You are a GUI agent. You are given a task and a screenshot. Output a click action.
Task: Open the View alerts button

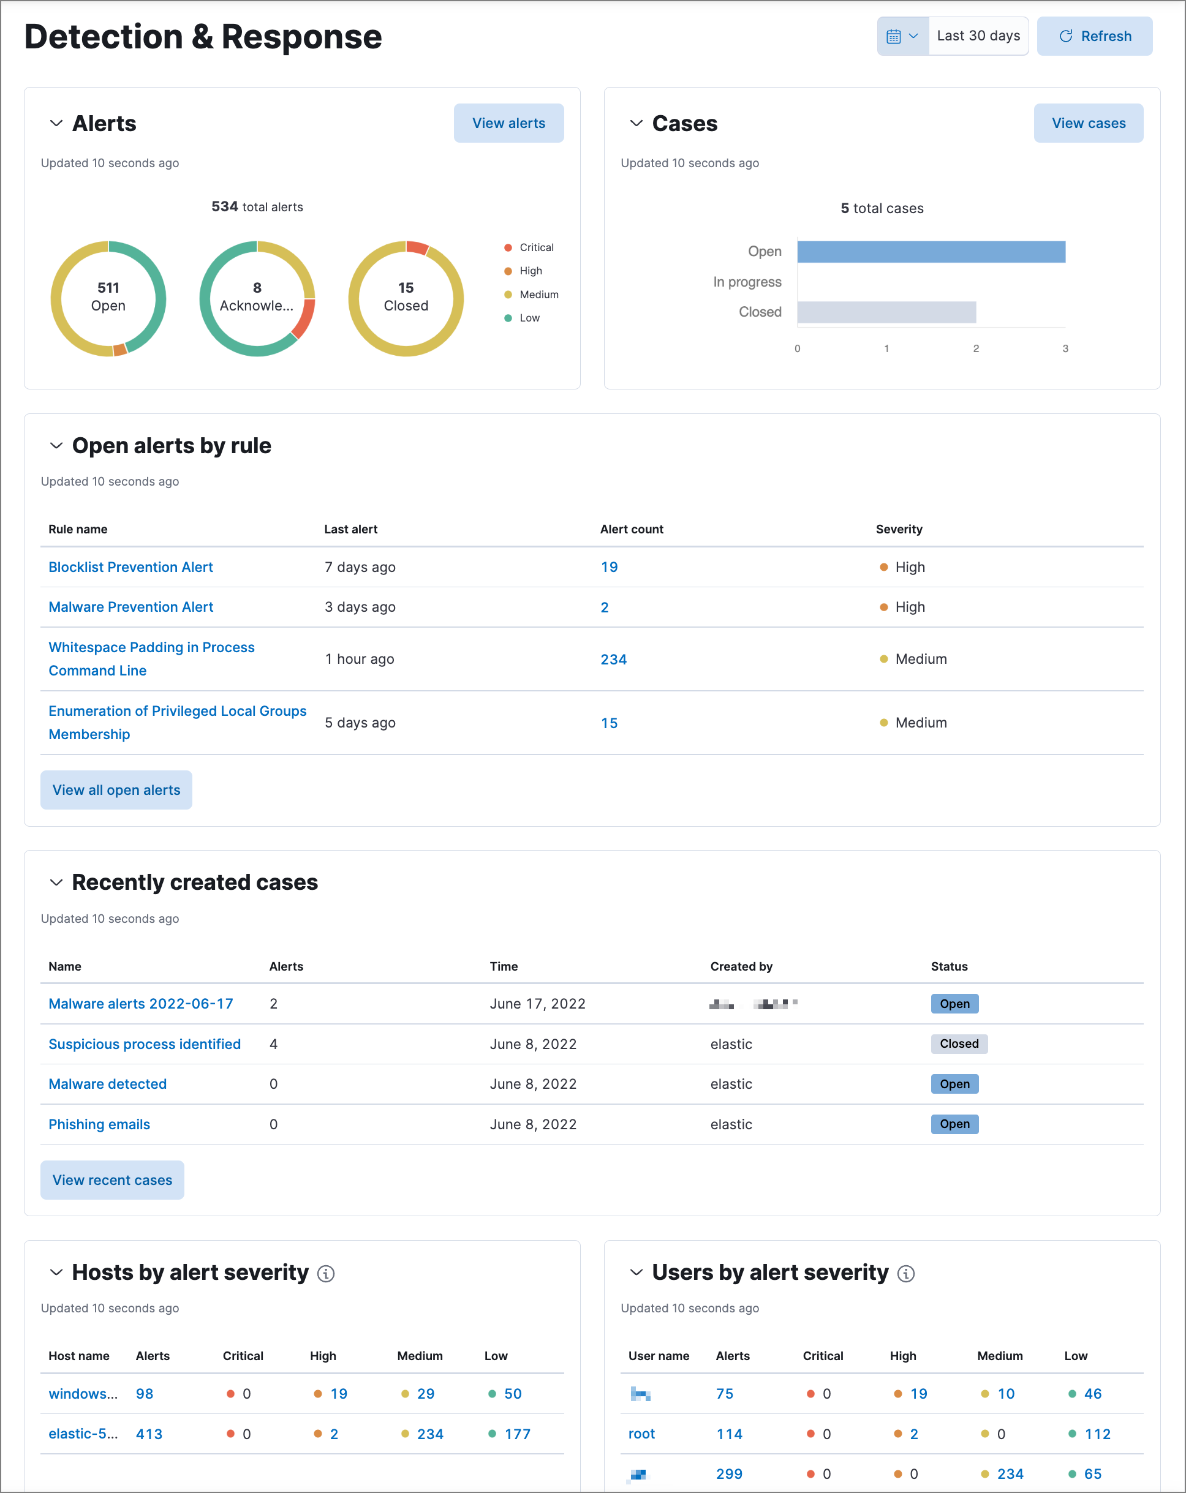click(508, 122)
